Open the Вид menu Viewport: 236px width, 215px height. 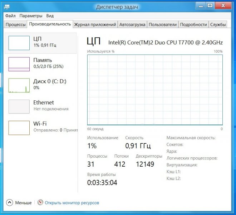click(x=50, y=16)
